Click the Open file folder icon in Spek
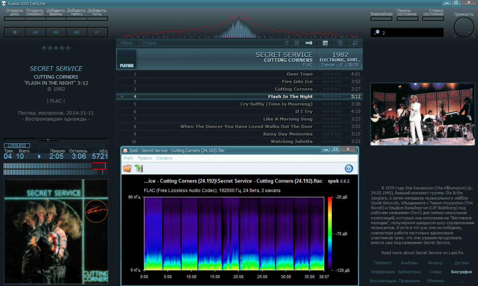 pyautogui.click(x=127, y=168)
